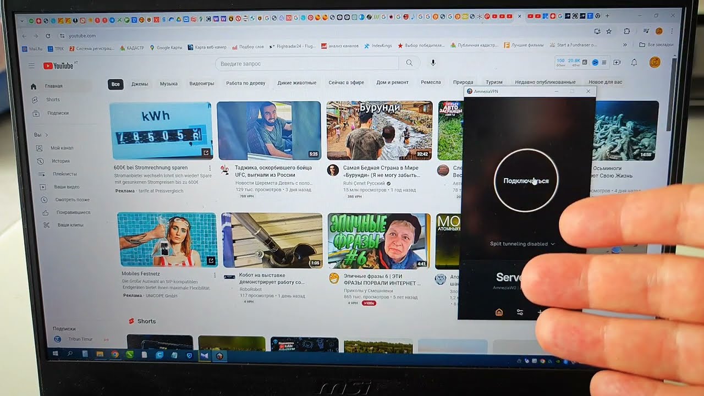Screen dimensions: 704x396
Task: Expand the Вы section chevron
Action: click(x=47, y=135)
